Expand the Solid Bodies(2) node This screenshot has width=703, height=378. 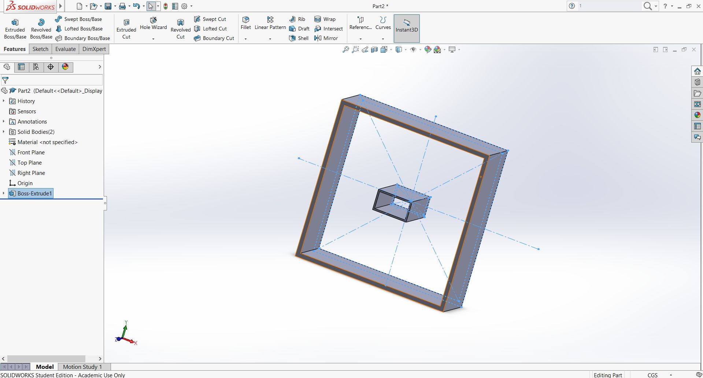[4, 132]
